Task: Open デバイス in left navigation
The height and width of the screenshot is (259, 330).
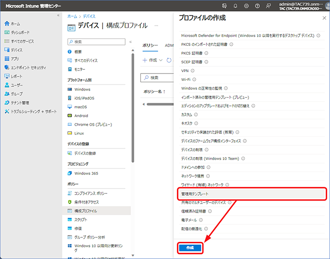Action: (13, 50)
